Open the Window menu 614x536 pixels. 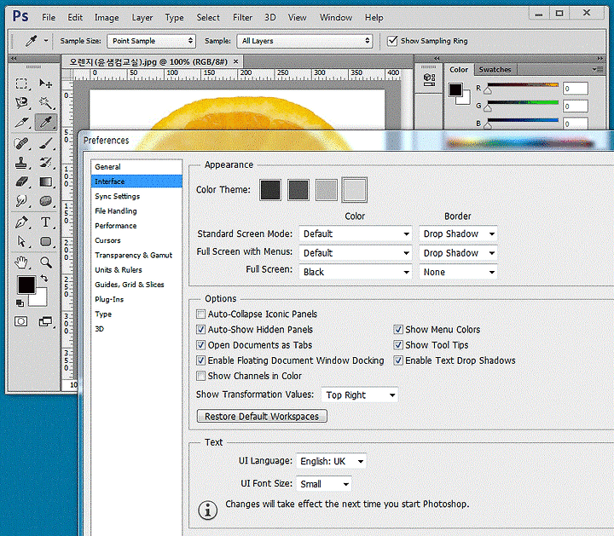336,18
